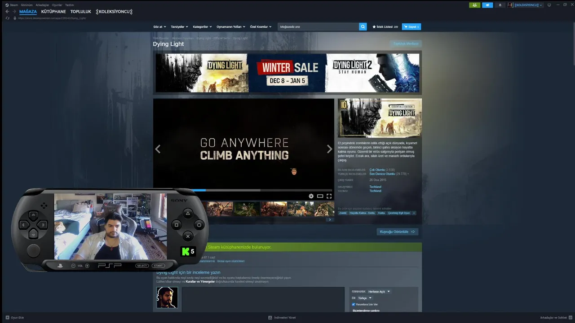
Task: Open the notifications bell
Action: pyautogui.click(x=500, y=5)
